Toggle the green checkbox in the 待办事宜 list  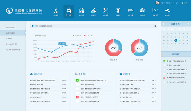click(165, 61)
